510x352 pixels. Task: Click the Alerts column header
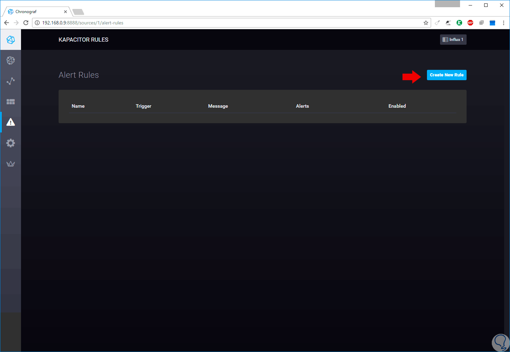click(302, 106)
